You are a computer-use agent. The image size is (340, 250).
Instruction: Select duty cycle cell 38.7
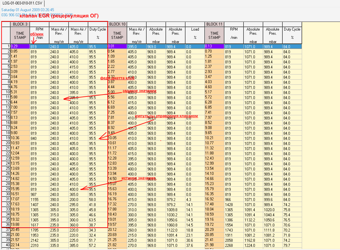pos(98,225)
